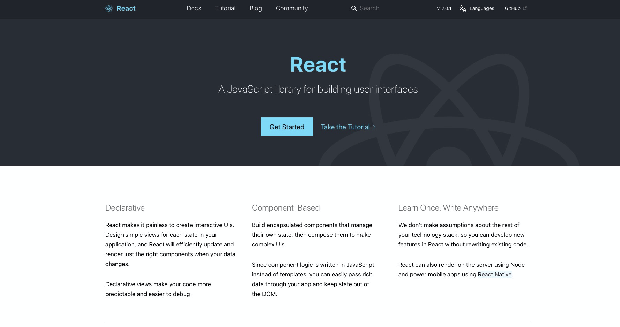Click paragraph starting React makes it painless
The image size is (620, 327).
171,244
